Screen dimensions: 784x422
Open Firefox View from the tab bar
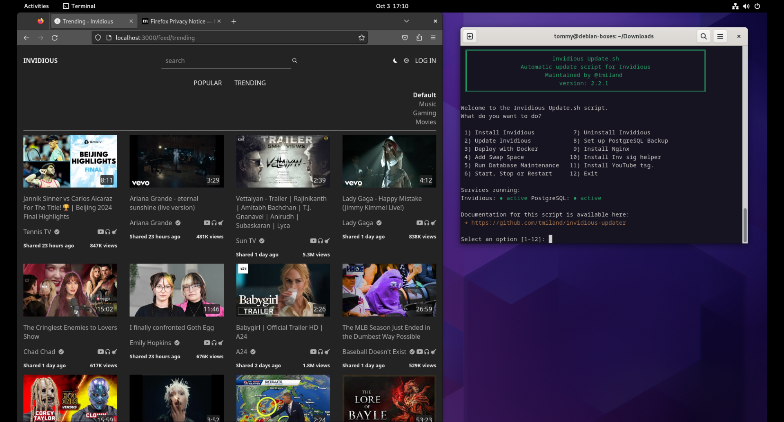pyautogui.click(x=40, y=21)
